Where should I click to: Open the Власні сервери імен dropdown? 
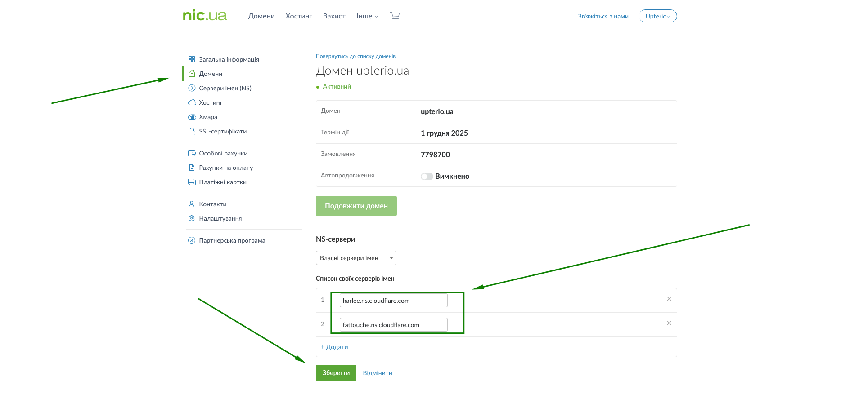point(356,258)
